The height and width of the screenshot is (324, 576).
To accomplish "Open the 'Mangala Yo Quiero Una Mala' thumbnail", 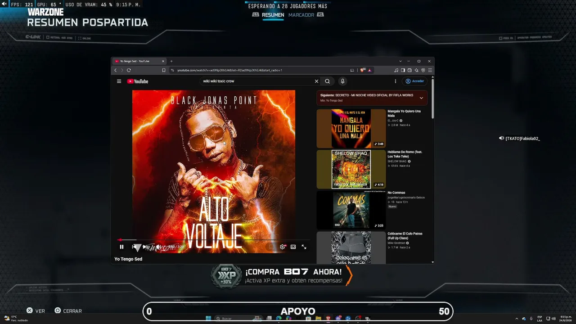I will pos(351,128).
